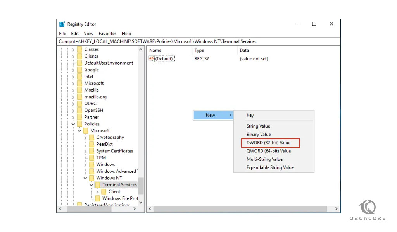Screen dimensions: 397x232
Task: Click the DefaultUserEnvironment folder icon
Action: pos(79,63)
